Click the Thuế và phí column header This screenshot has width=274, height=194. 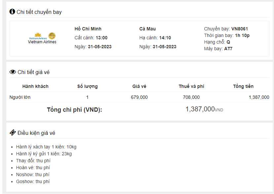pos(191,86)
